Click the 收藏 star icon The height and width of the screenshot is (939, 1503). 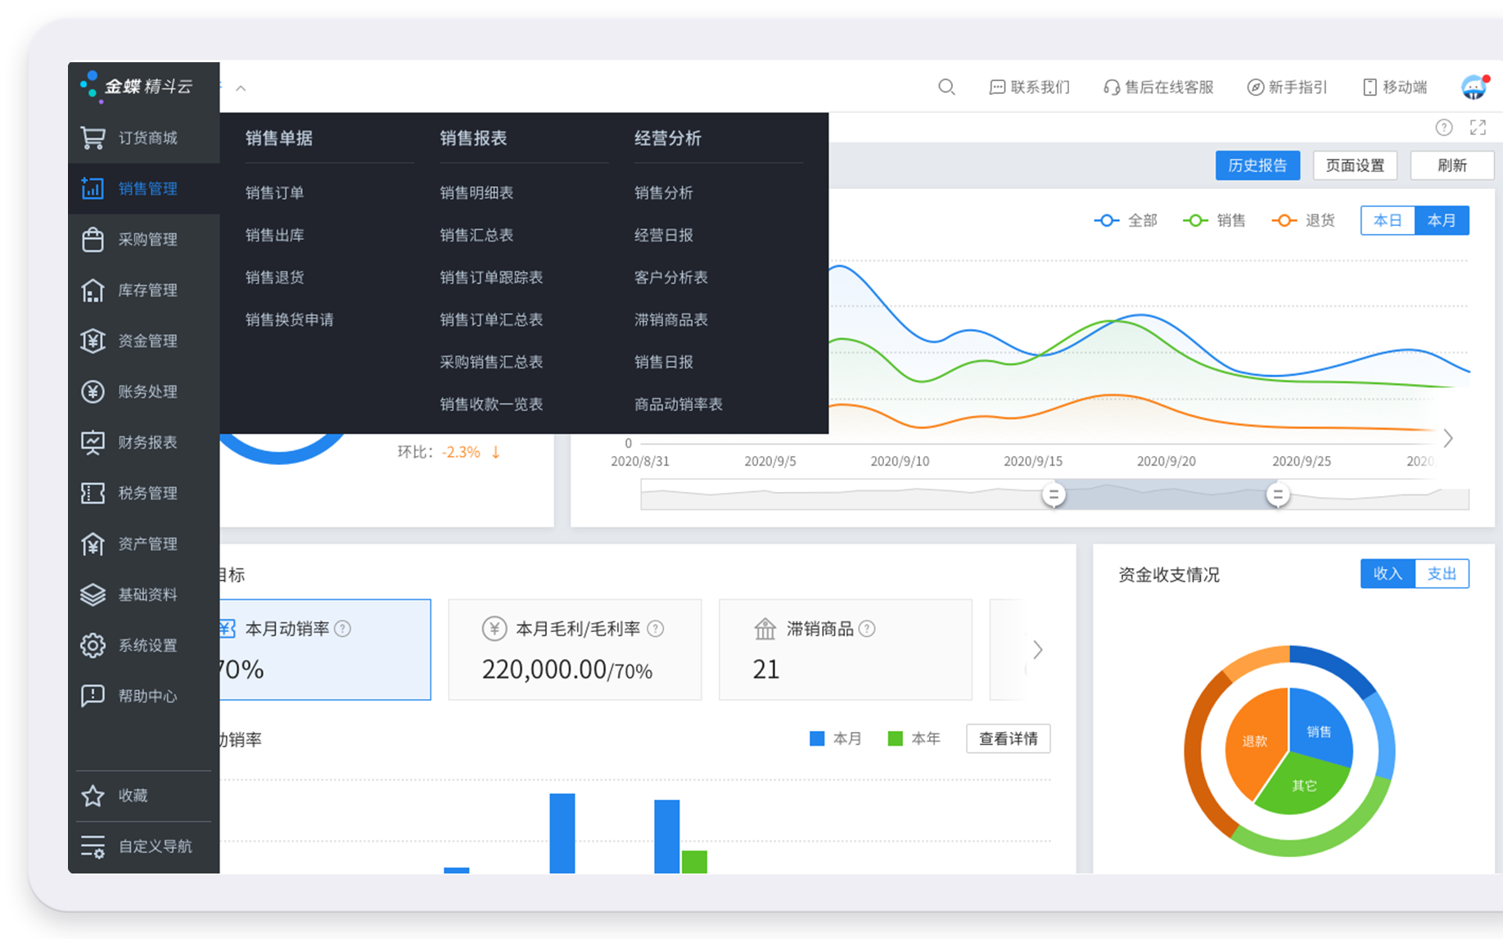point(93,796)
